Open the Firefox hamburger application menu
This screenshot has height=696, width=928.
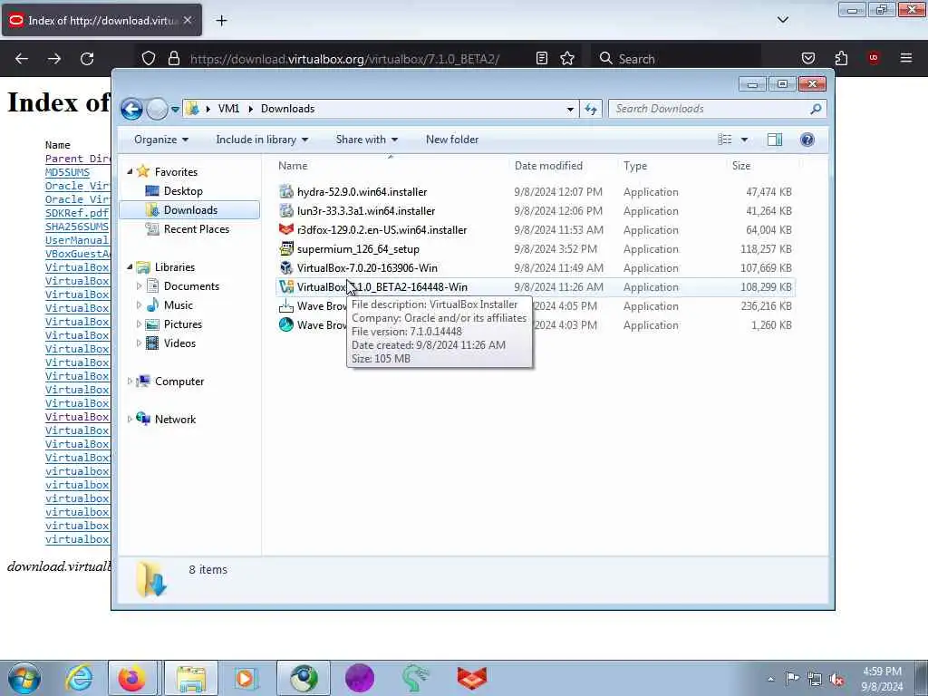point(906,58)
